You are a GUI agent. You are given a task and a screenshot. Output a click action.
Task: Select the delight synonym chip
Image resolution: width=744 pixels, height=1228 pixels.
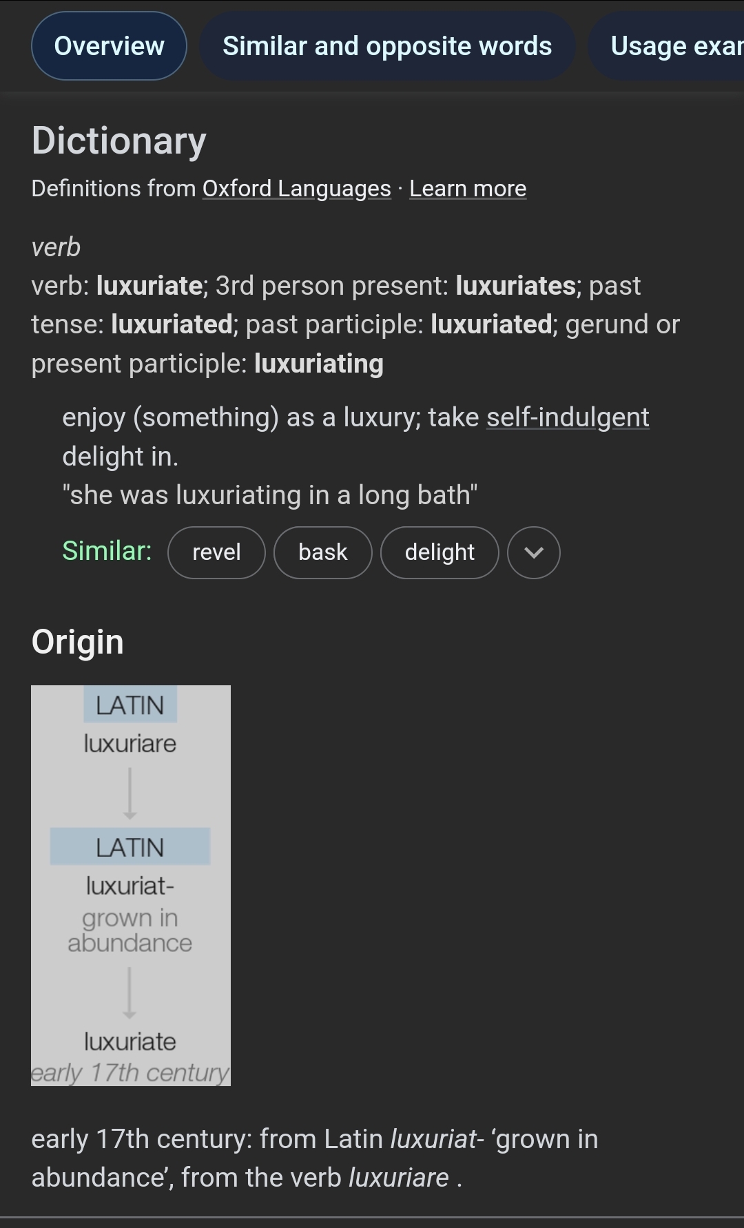tap(440, 552)
